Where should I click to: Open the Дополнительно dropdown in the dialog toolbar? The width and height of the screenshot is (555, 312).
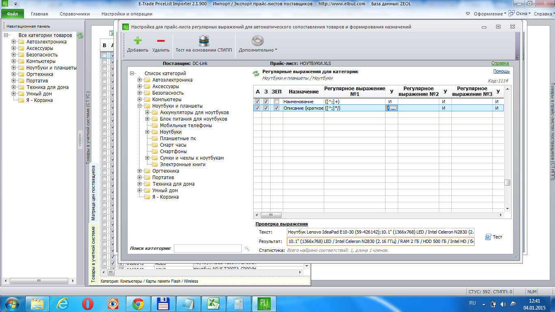tap(258, 44)
